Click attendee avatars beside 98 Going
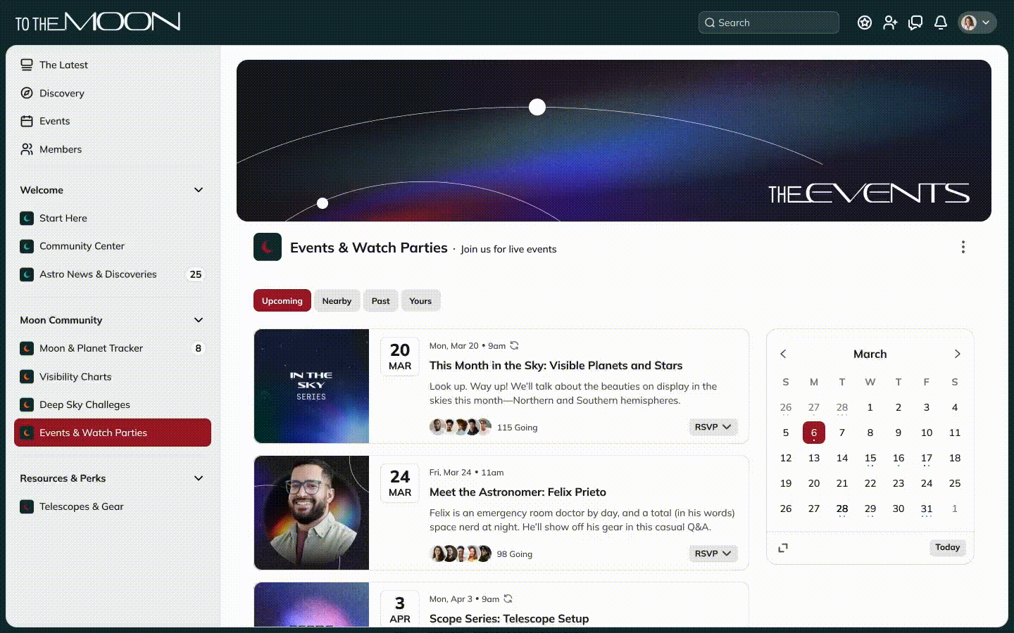Image resolution: width=1014 pixels, height=633 pixels. [x=461, y=554]
